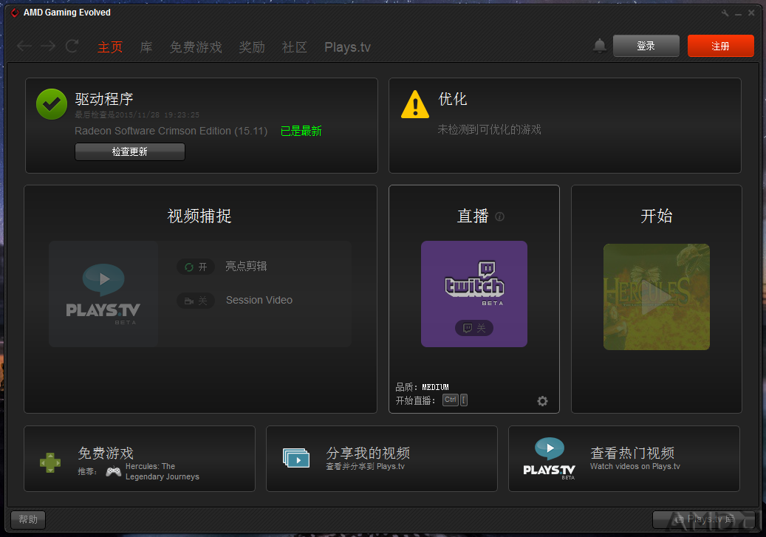Click the refresh page icon
Viewport: 766px width, 537px height.
click(x=72, y=47)
